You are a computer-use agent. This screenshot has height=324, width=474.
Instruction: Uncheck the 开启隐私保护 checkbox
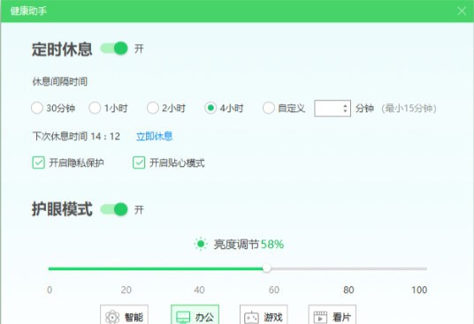point(38,162)
